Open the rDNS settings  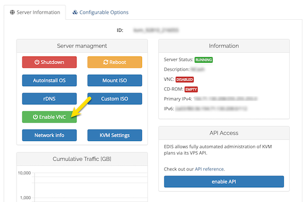[x=50, y=99]
